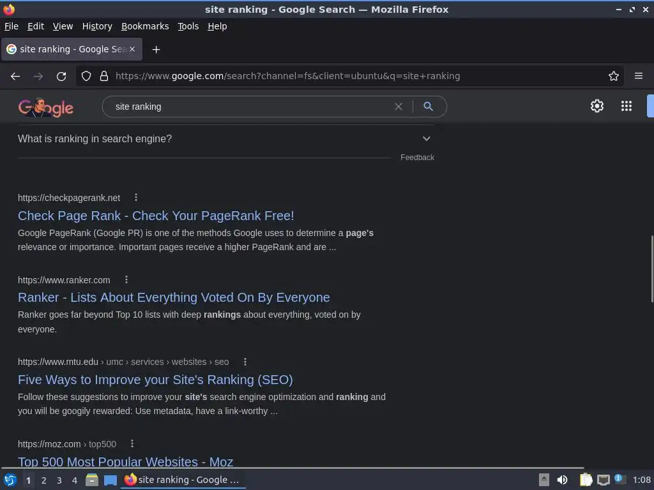Open 'Check Page Rank - Check Your PageRank Free!' link
654x490 pixels.
tap(156, 216)
